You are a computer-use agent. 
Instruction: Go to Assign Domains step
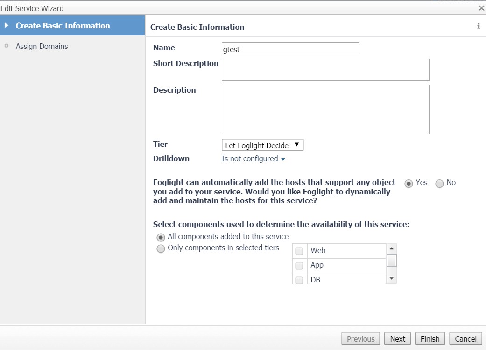click(42, 46)
